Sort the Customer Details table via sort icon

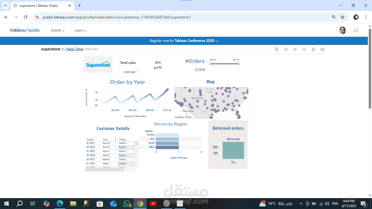115,140
